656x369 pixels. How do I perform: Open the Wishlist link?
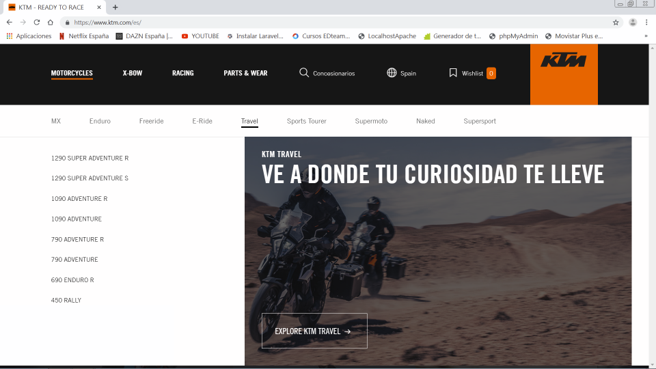472,73
